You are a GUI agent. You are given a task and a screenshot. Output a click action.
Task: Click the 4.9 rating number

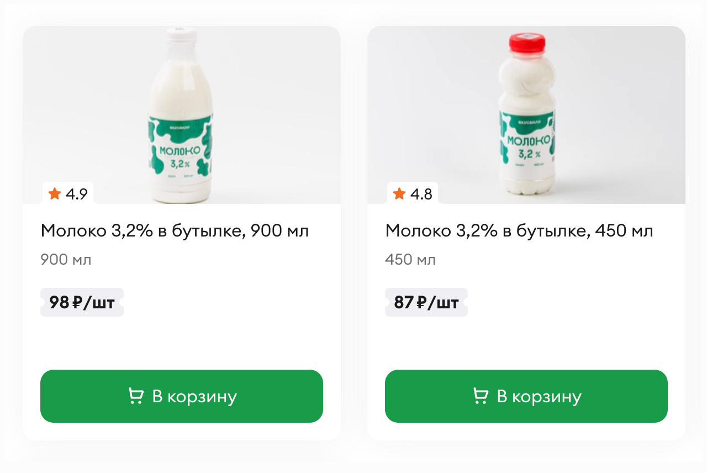click(76, 194)
